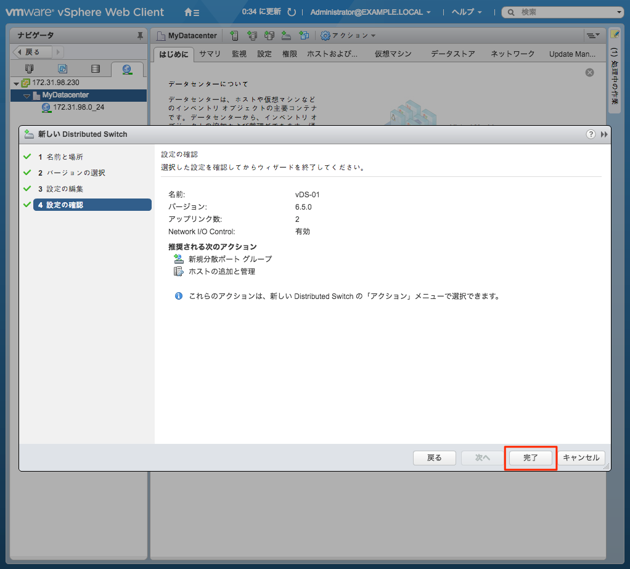Switch to the データストア tab
The width and height of the screenshot is (630, 569).
(453, 54)
